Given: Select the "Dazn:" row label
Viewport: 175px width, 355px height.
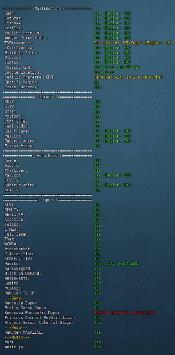Looking at the screenshot, I should pos(10,14).
